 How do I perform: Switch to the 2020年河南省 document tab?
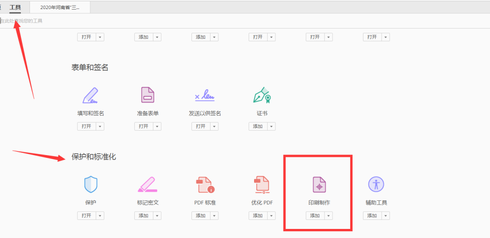[x=60, y=8]
